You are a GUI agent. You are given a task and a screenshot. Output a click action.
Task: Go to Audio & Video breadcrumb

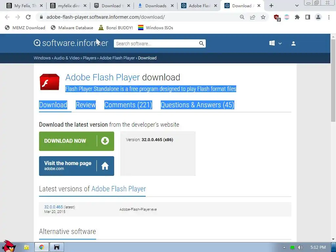[x=67, y=58]
